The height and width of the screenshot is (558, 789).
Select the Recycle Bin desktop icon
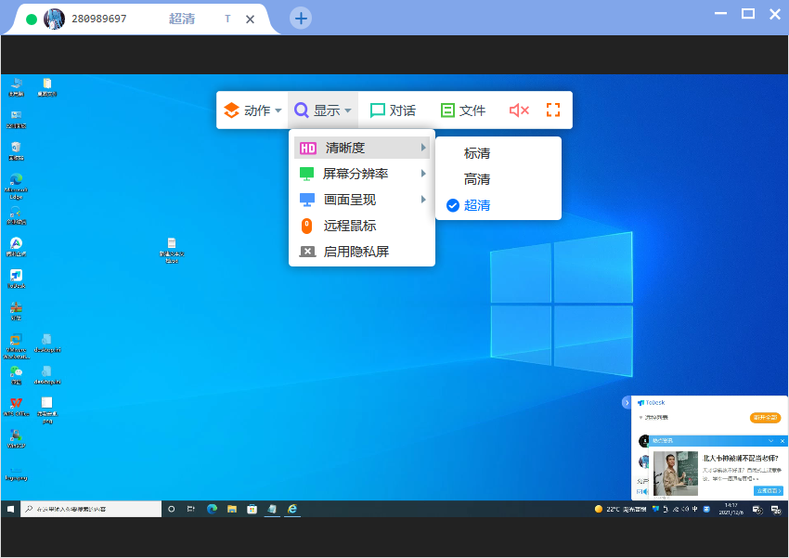(x=16, y=150)
